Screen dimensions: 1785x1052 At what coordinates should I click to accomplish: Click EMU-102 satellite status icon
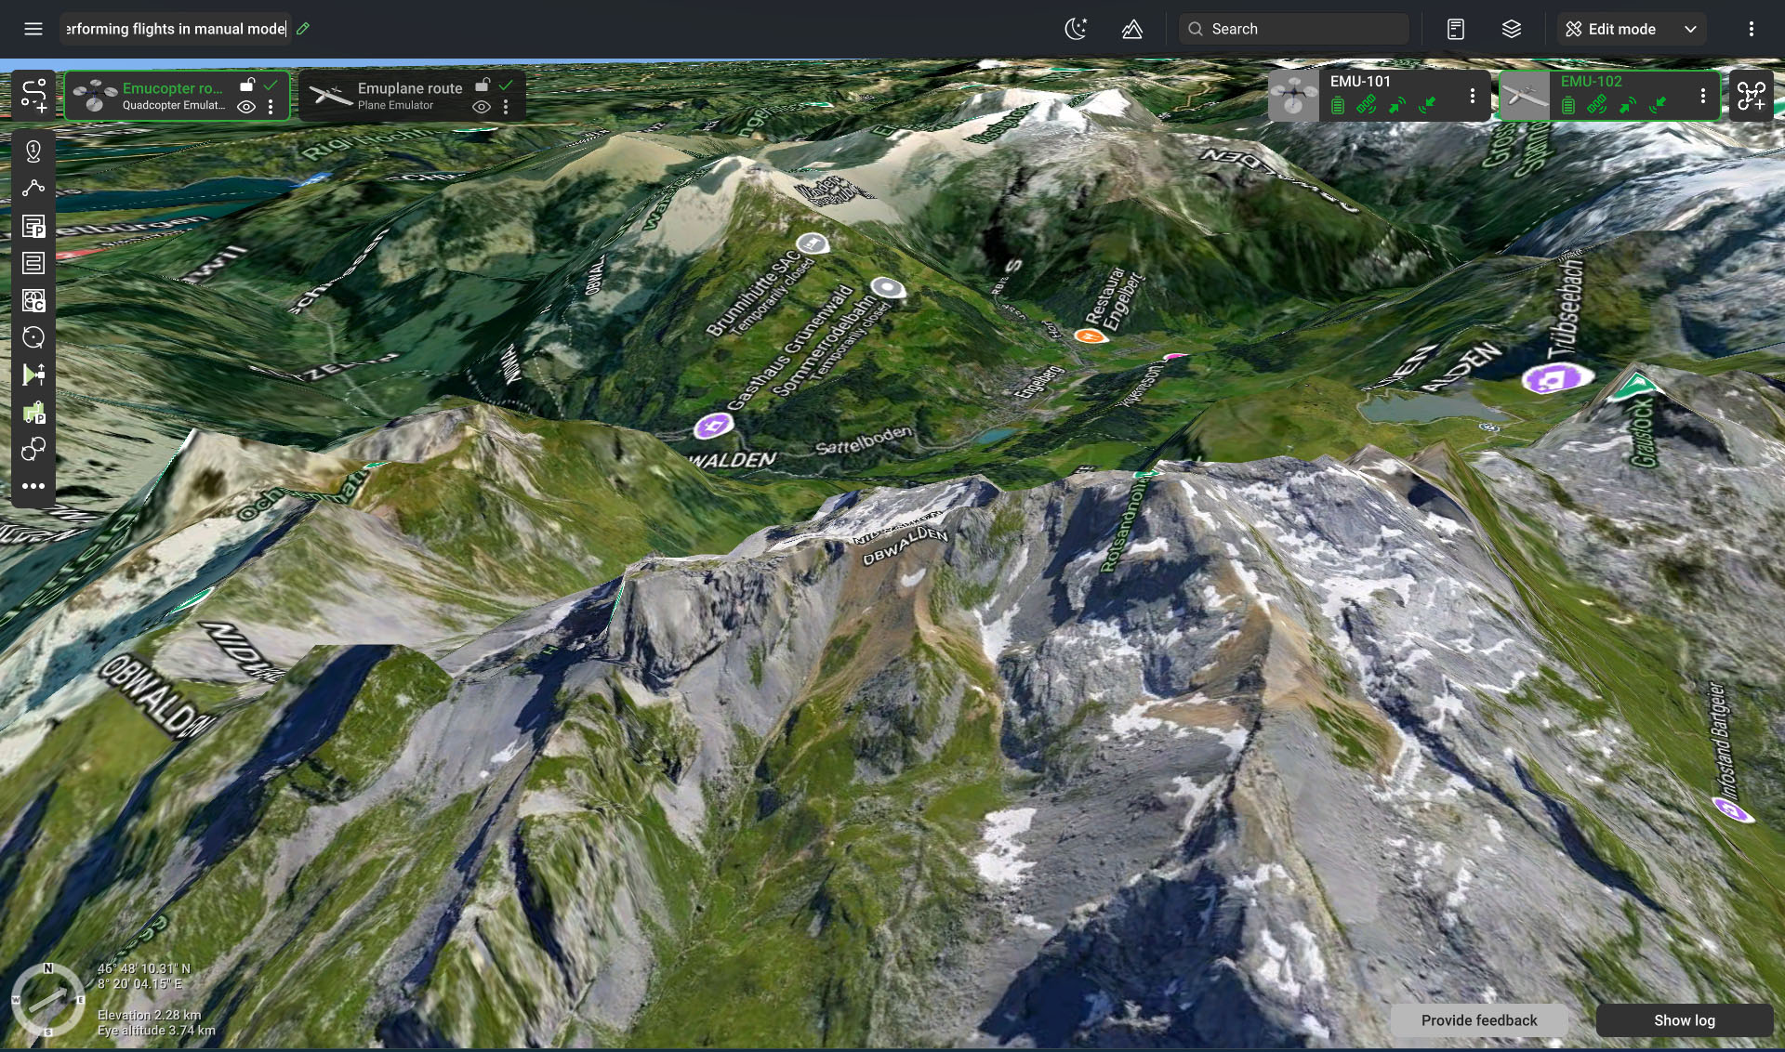coord(1597,105)
